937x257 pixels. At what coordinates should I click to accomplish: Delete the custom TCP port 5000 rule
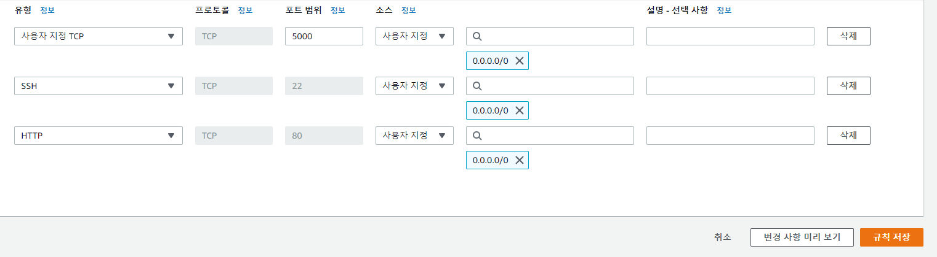tap(848, 36)
